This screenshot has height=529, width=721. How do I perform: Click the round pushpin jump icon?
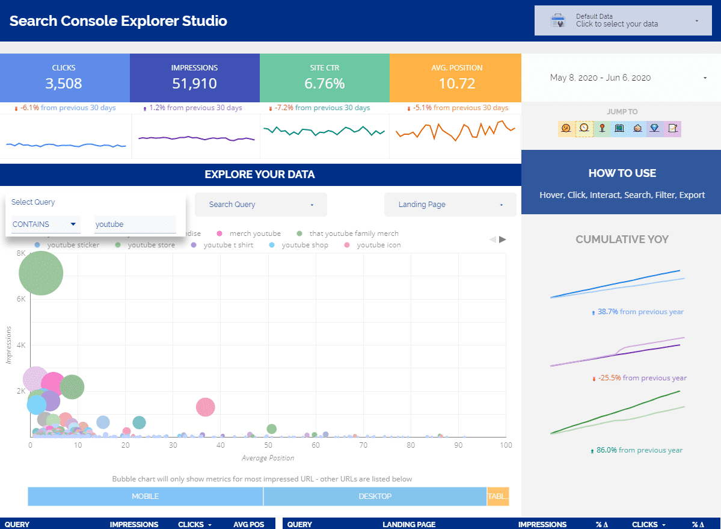pos(602,128)
